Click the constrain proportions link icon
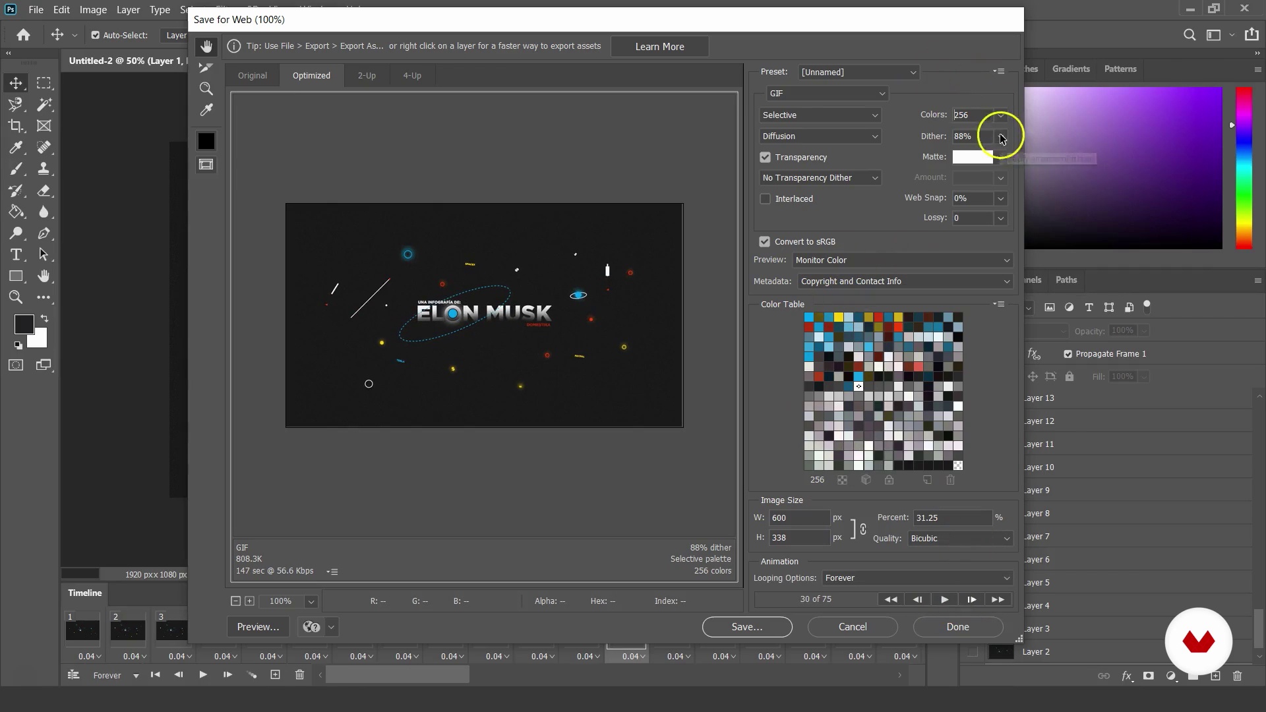 point(862,529)
